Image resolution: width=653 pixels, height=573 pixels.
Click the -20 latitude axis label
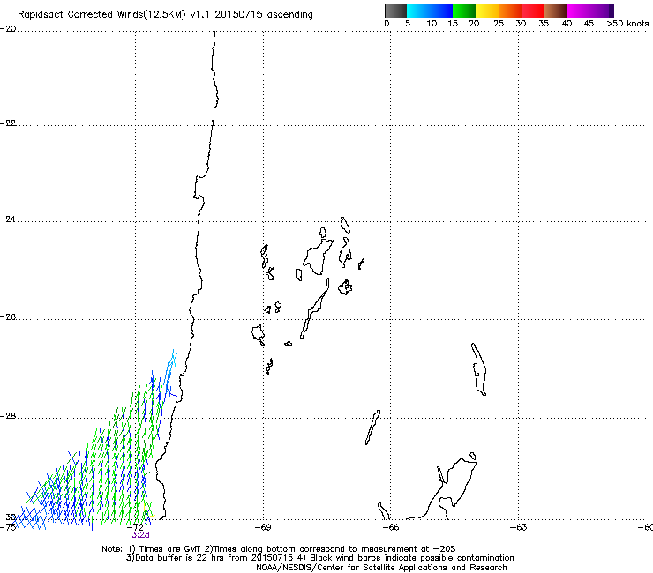tap(8, 29)
